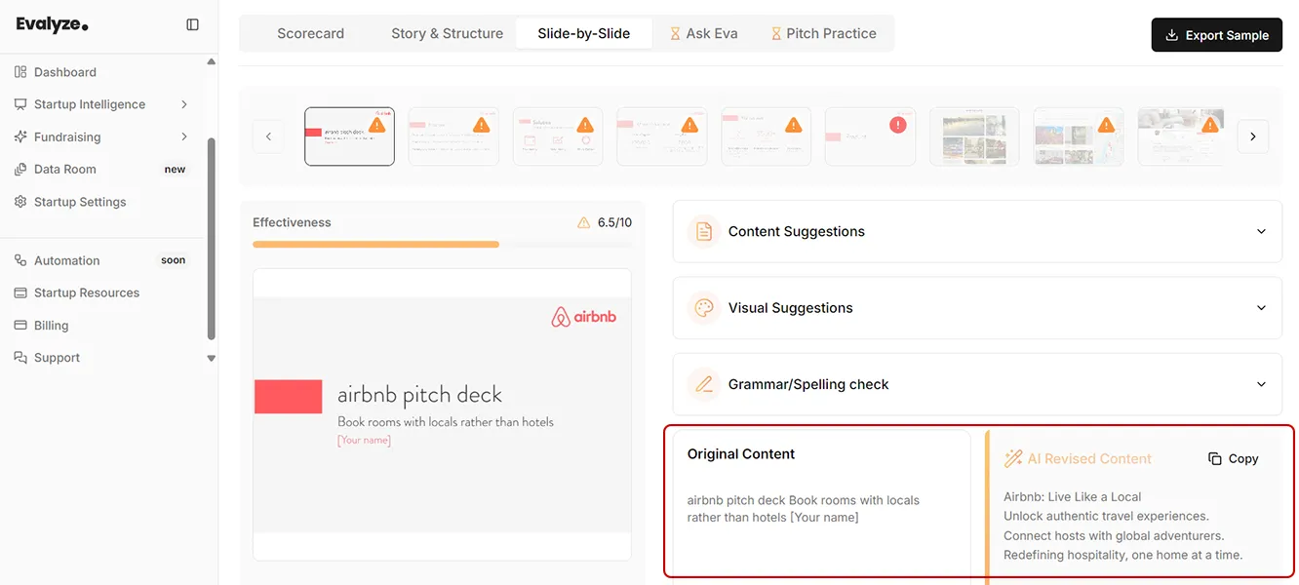This screenshot has height=585, width=1299.
Task: Copy the AI Revised Content
Action: (1234, 458)
